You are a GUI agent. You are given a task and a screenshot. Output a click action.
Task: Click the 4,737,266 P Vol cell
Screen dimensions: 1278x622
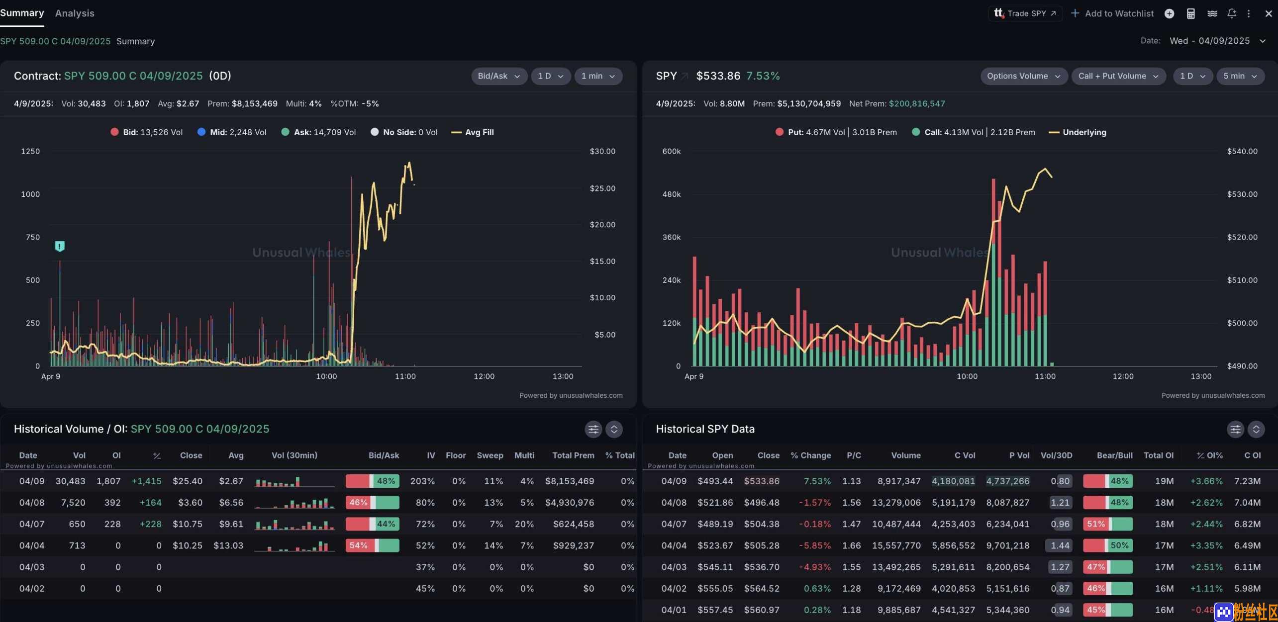click(1008, 481)
